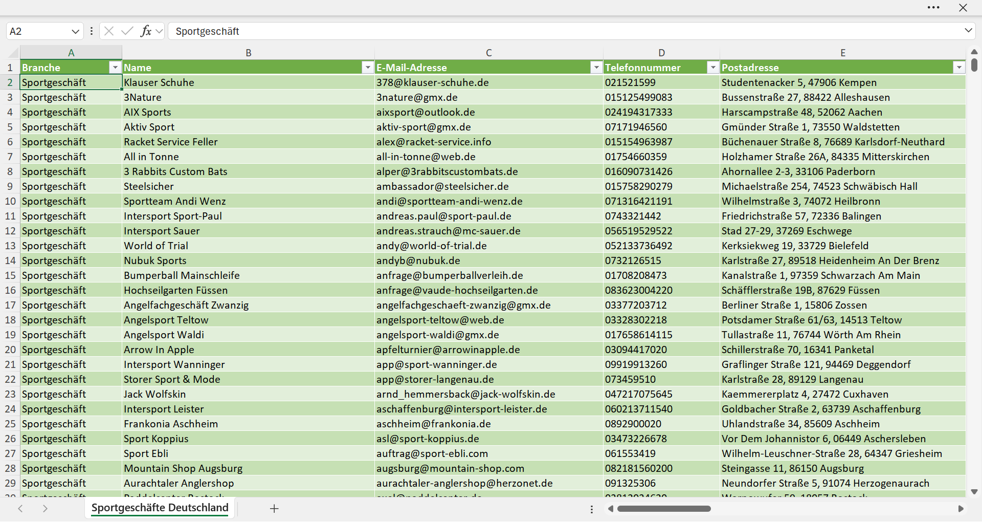The width and height of the screenshot is (982, 522).
Task: Select row 5 header
Action: pos(10,127)
